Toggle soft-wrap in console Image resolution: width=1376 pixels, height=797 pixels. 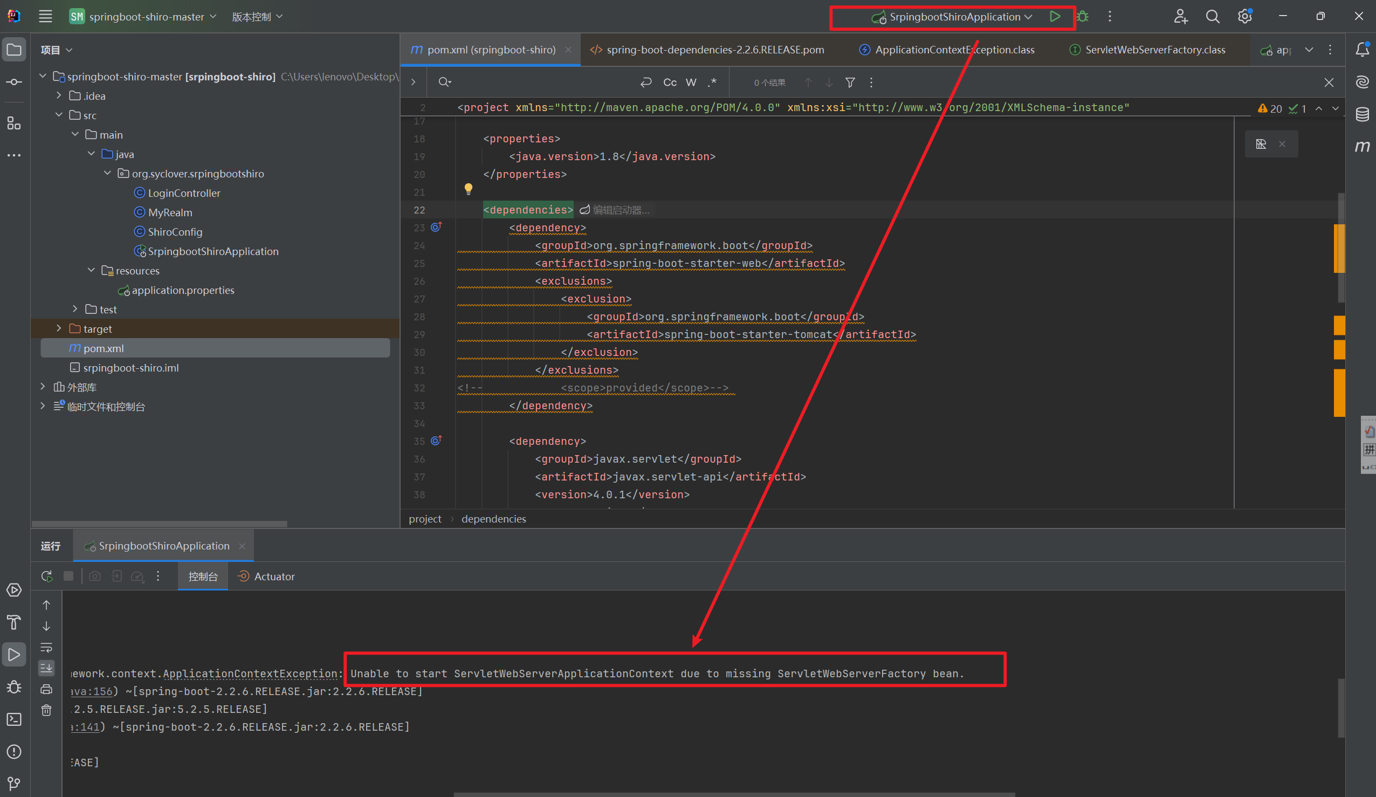pos(46,647)
